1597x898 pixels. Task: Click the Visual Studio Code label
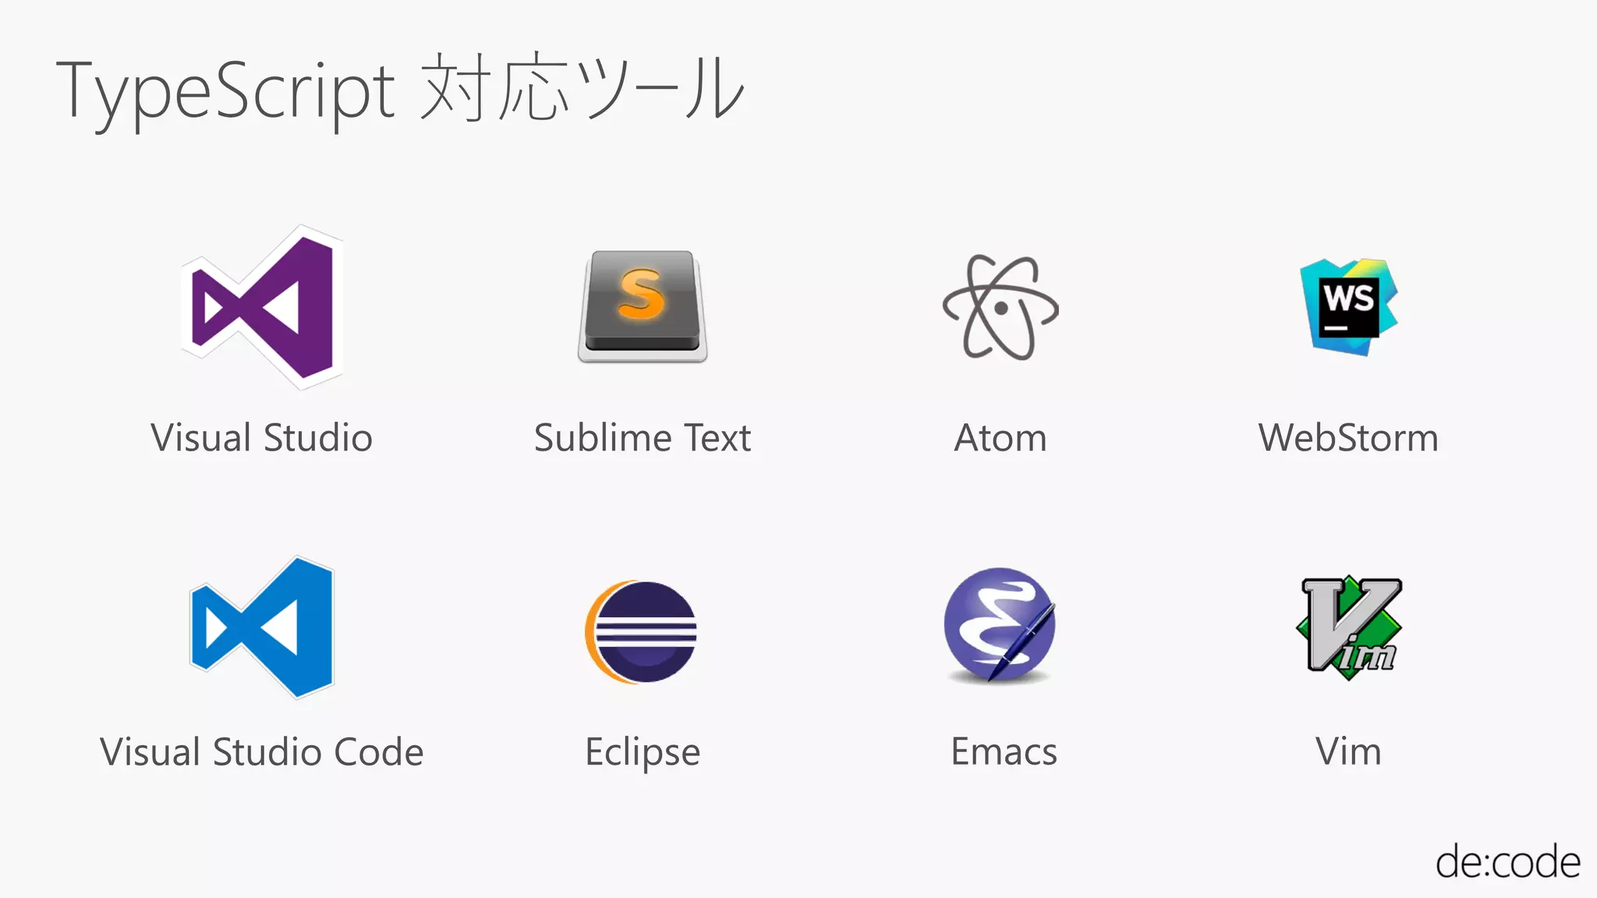click(262, 752)
